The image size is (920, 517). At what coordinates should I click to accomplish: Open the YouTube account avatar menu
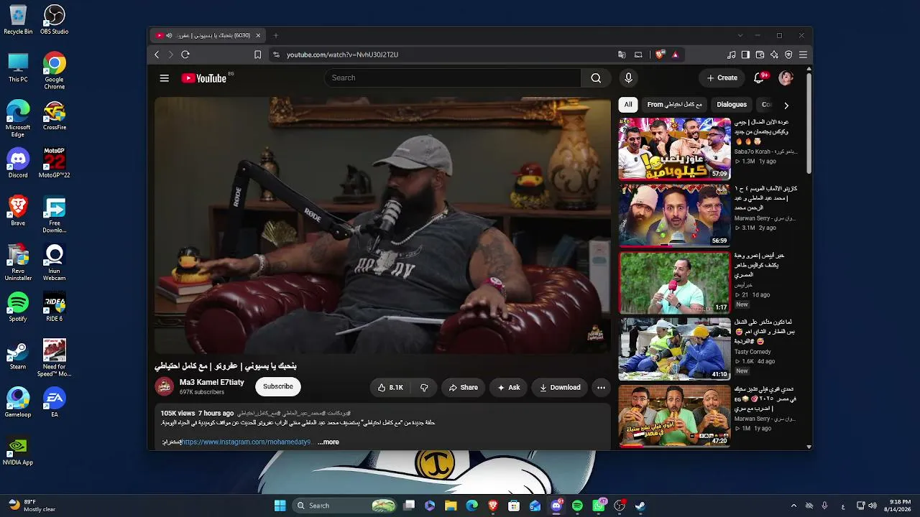pyautogui.click(x=786, y=78)
